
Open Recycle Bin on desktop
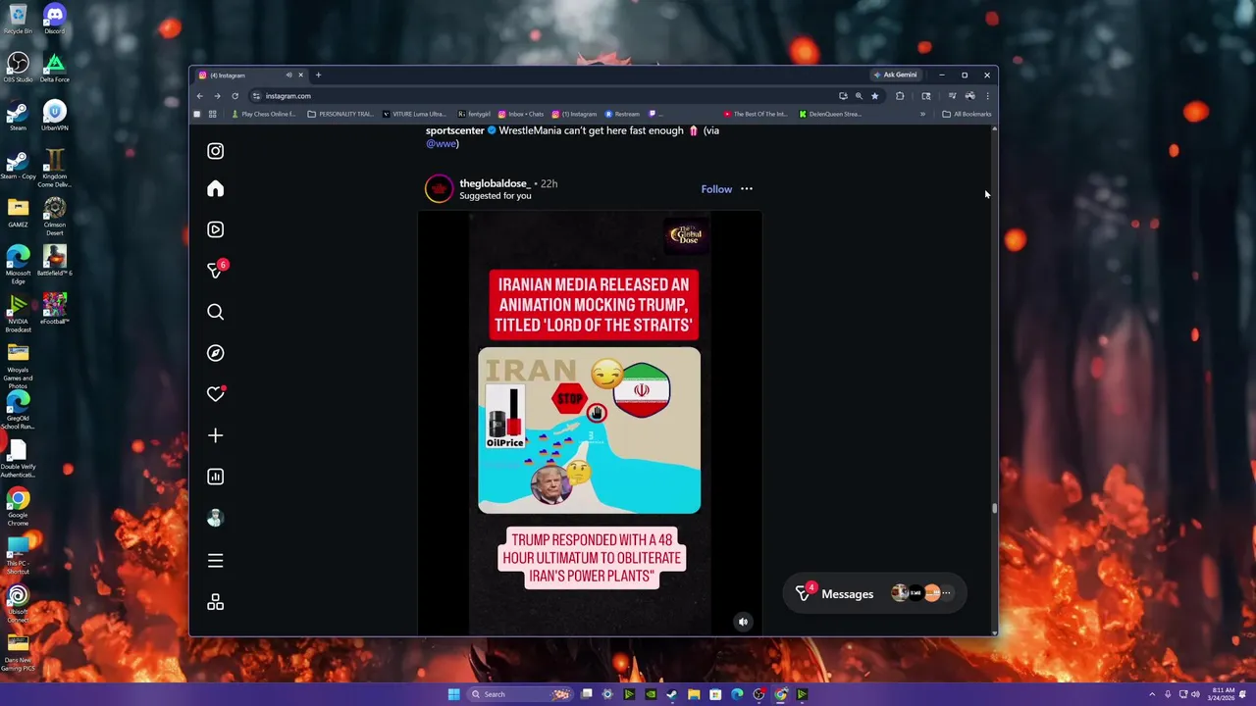pos(18,19)
